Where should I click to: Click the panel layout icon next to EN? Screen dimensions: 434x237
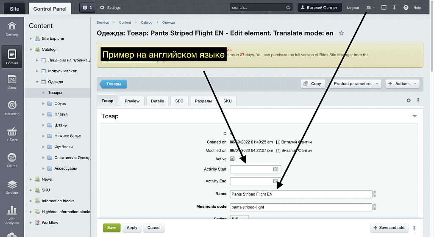(x=384, y=8)
